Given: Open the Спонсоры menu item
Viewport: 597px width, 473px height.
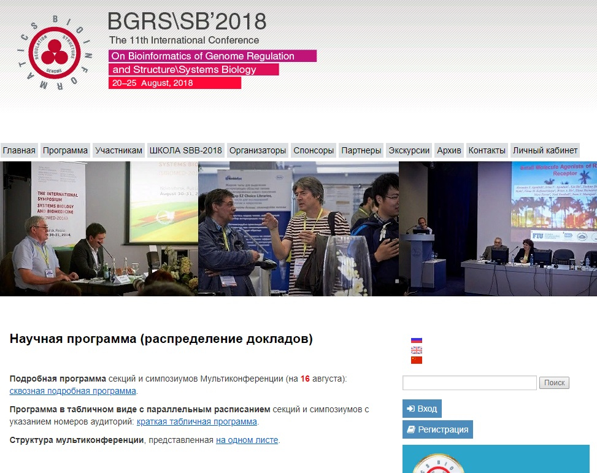Looking at the screenshot, I should [x=314, y=150].
